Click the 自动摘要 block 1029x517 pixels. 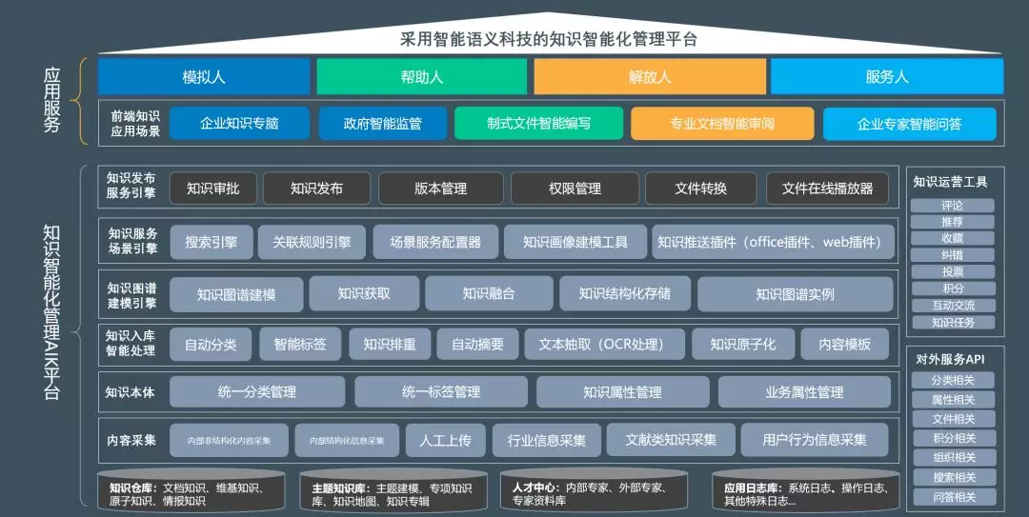click(x=477, y=344)
